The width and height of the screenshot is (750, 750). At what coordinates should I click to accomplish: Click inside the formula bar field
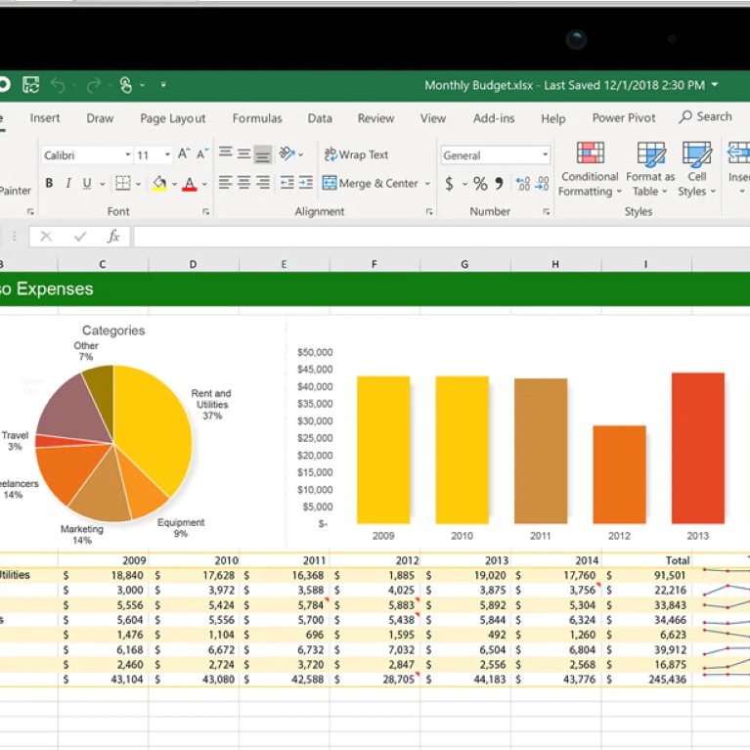click(440, 237)
